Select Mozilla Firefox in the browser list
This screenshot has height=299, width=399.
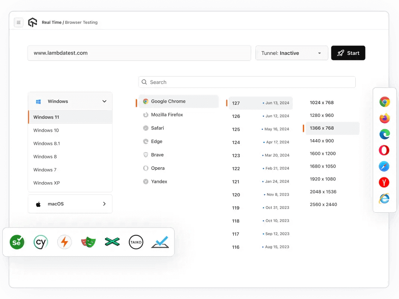click(x=167, y=115)
